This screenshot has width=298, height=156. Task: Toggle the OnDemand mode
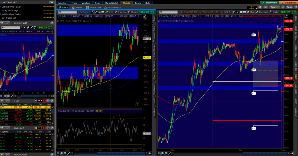(x=287, y=3)
